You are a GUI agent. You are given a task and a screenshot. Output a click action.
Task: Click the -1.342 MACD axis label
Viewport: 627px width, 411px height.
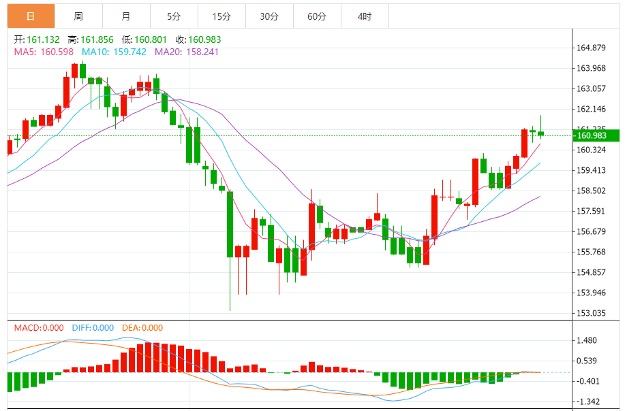point(587,401)
